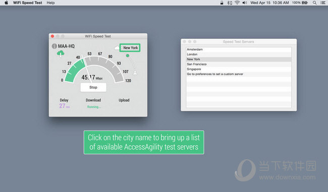Close the Speed Test Servers window

tap(185, 42)
